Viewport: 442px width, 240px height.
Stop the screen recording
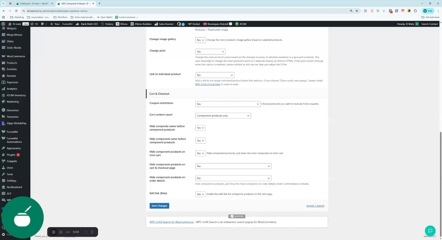(53, 232)
